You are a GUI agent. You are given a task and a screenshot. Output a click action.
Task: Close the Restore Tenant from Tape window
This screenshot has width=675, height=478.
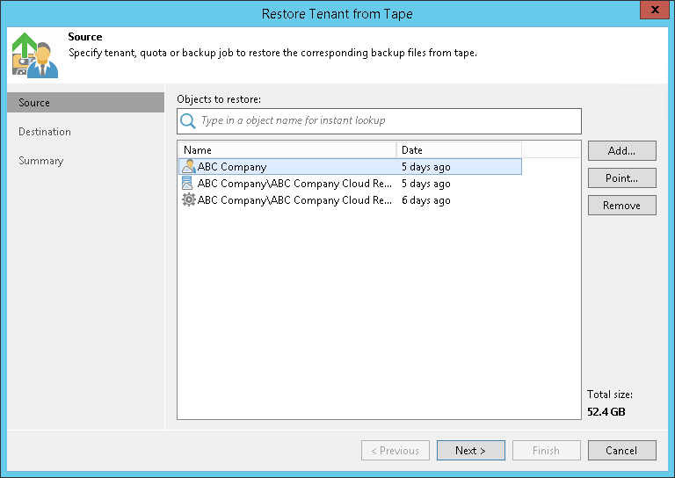coord(651,12)
